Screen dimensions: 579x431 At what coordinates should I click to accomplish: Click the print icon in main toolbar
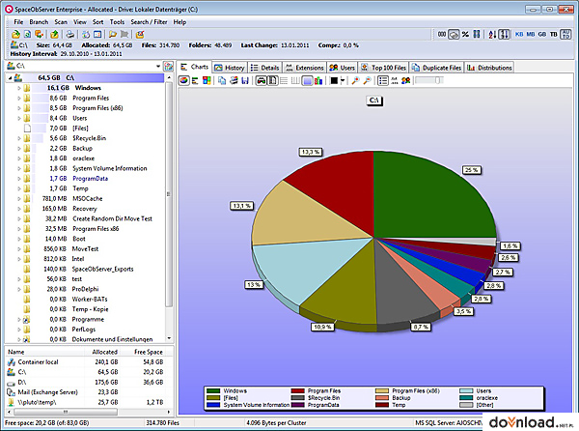69,35
